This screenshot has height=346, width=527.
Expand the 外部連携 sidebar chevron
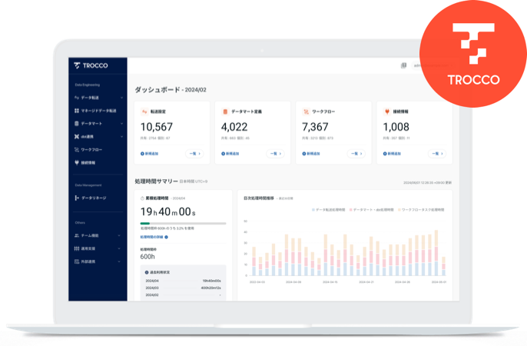point(121,261)
